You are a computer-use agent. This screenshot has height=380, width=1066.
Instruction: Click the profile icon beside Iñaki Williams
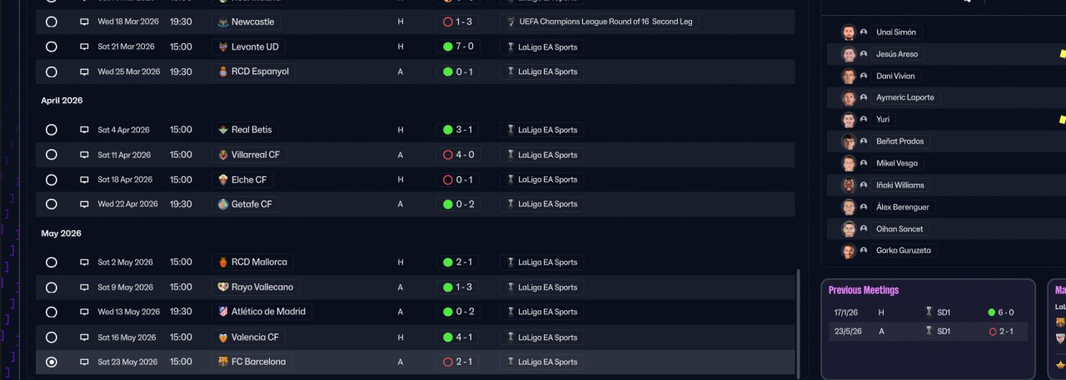tap(864, 185)
